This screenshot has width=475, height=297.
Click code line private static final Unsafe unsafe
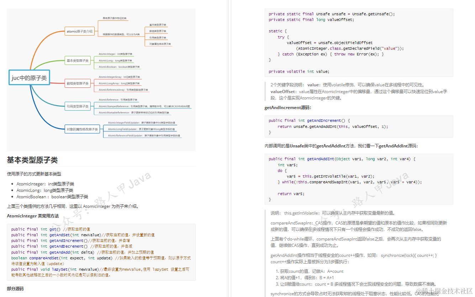(x=332, y=14)
